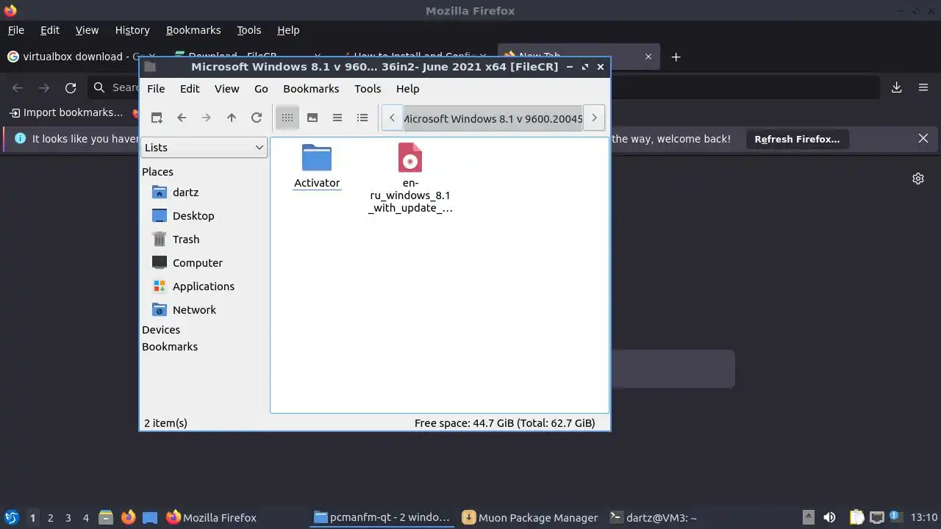Switch to Muon Package Manager taskbar entry
The width and height of the screenshot is (941, 529).
(x=530, y=518)
